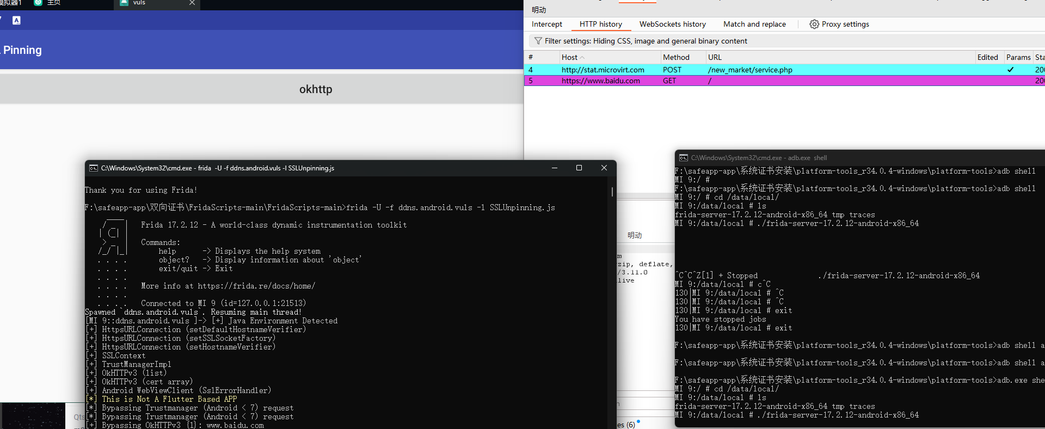
Task: Click the '明动' label at top of Burp
Action: (539, 10)
